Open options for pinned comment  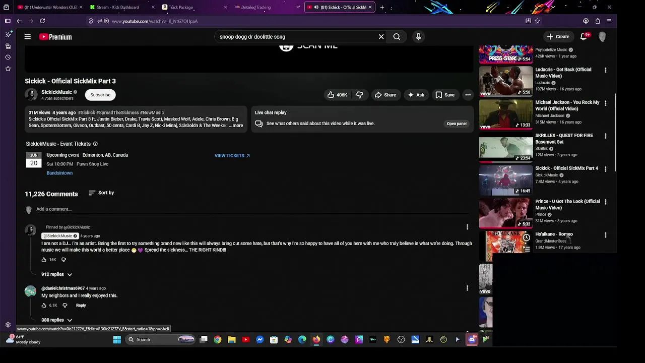467,227
